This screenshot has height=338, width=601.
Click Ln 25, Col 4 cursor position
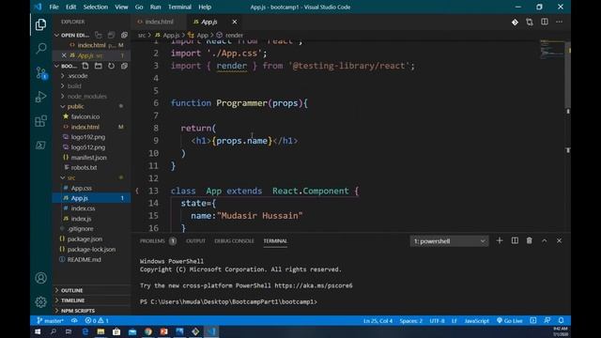click(x=378, y=320)
